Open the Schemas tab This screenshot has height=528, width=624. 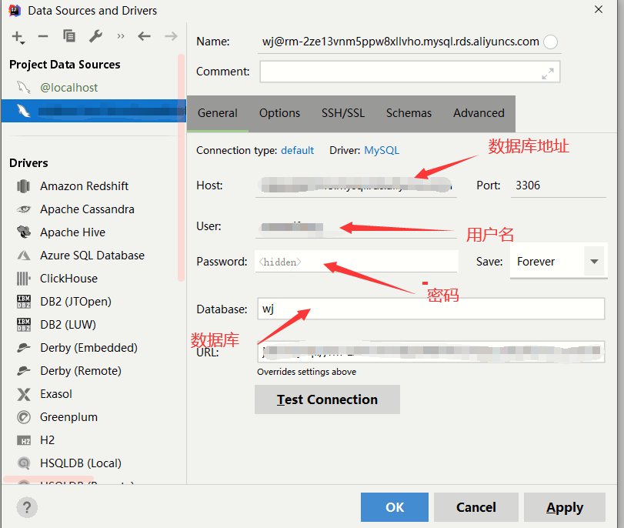point(409,113)
